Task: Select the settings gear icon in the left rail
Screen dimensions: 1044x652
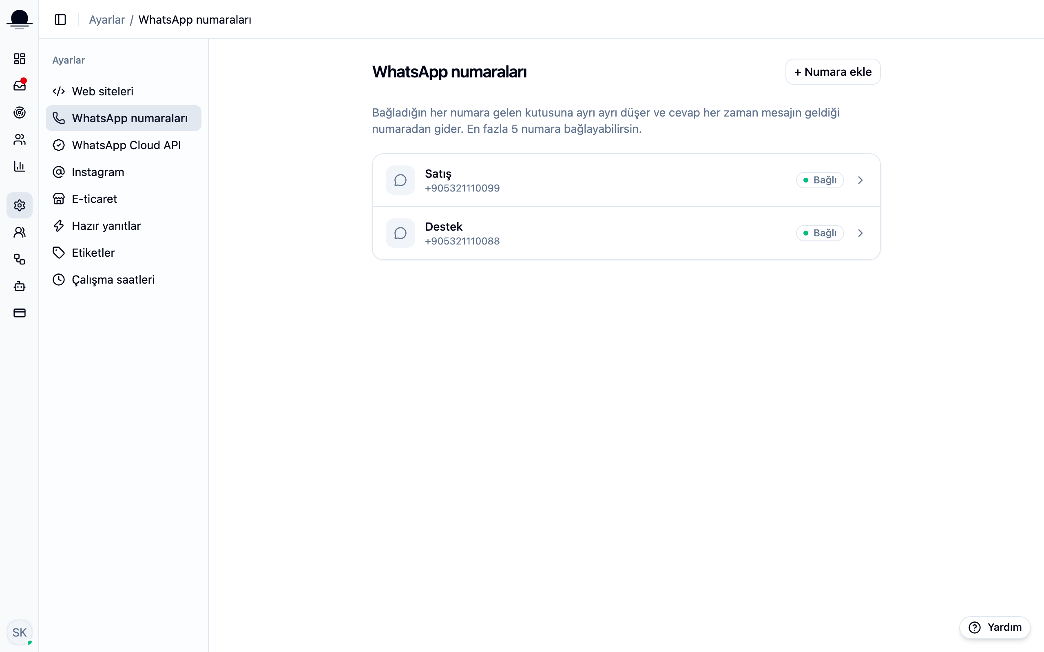Action: pos(20,205)
